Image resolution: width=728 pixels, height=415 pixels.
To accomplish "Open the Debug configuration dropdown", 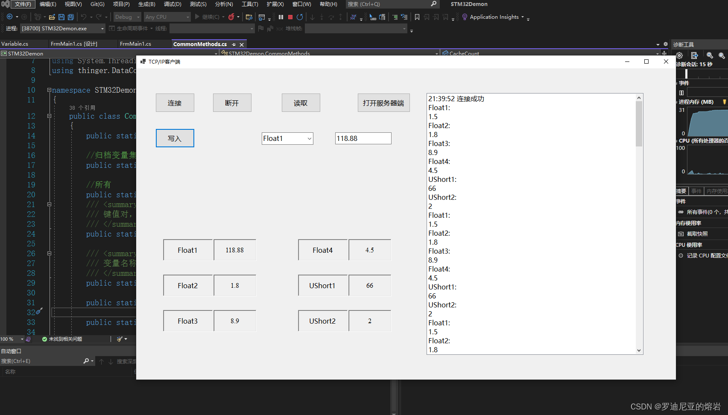I will point(127,17).
